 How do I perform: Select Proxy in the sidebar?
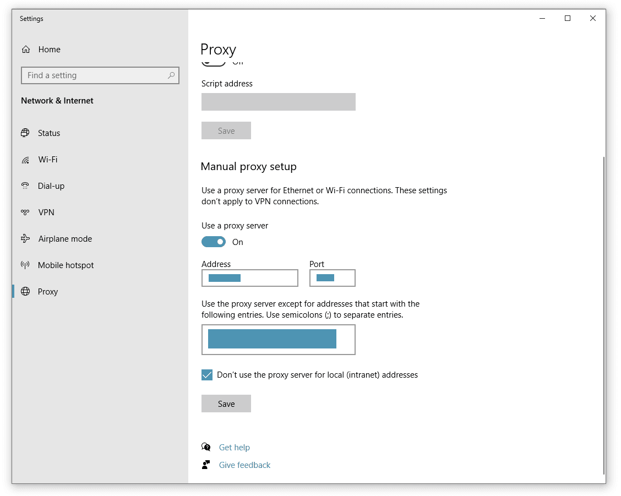click(48, 292)
